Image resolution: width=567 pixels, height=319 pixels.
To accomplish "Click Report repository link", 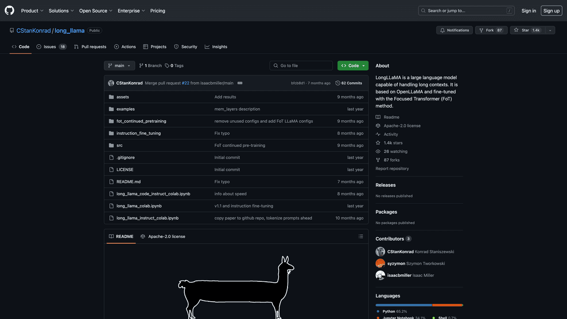I will coord(392,169).
